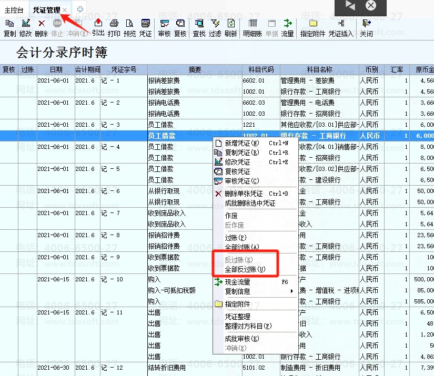
Task: Click the 打印 (Print) printer icon
Action: click(114, 27)
